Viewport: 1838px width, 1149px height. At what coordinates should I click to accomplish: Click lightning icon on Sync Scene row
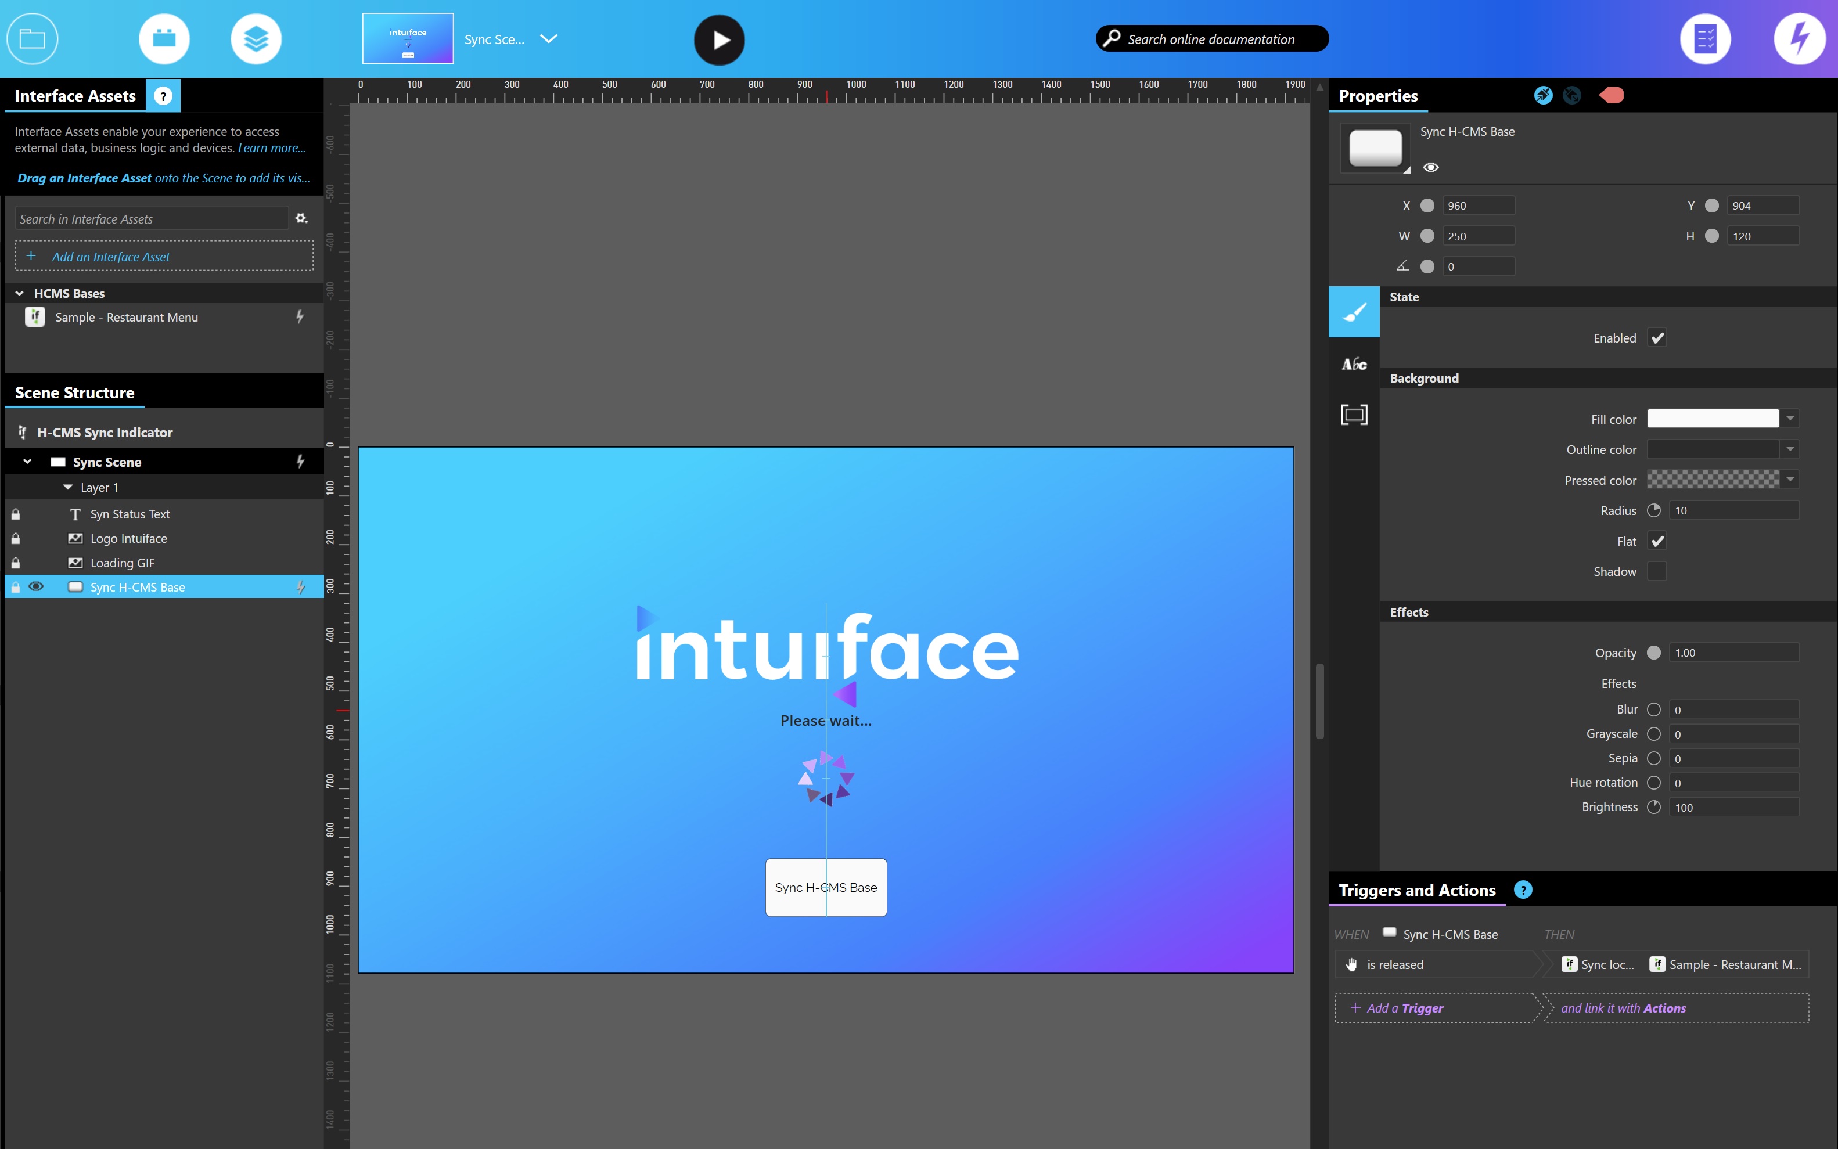tap(300, 461)
